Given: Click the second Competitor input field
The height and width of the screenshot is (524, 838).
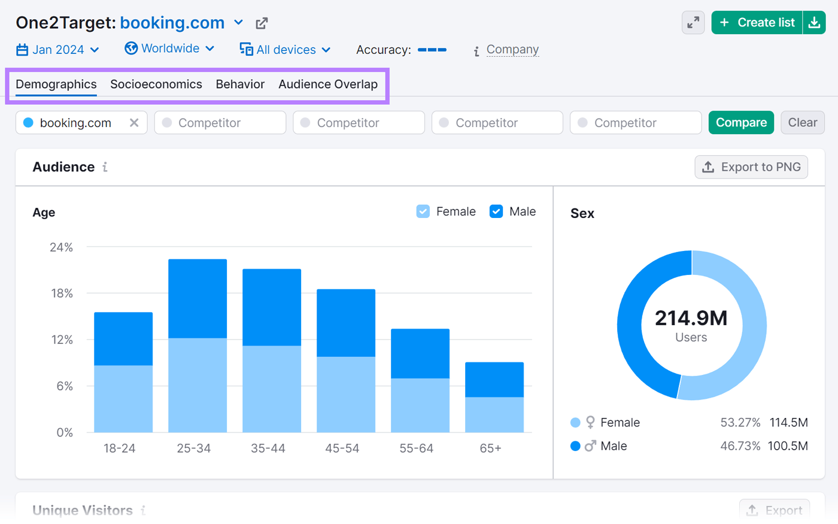Looking at the screenshot, I should click(x=359, y=123).
